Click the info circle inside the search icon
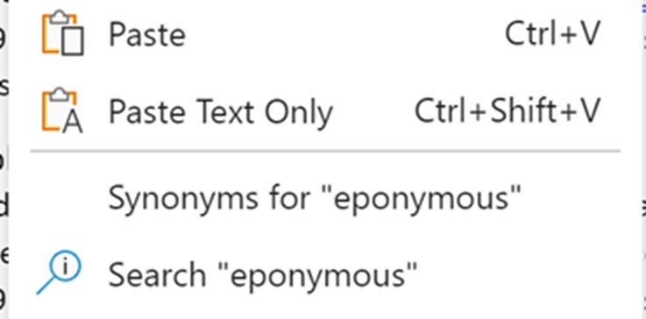The width and height of the screenshot is (646, 319). 65,266
